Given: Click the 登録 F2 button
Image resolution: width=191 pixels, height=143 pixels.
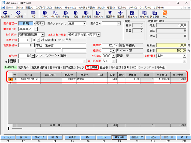Looking at the screenshot, I should 23,137.
